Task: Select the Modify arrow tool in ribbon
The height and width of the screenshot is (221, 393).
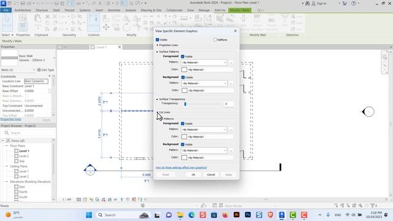Action: pyautogui.click(x=7, y=23)
